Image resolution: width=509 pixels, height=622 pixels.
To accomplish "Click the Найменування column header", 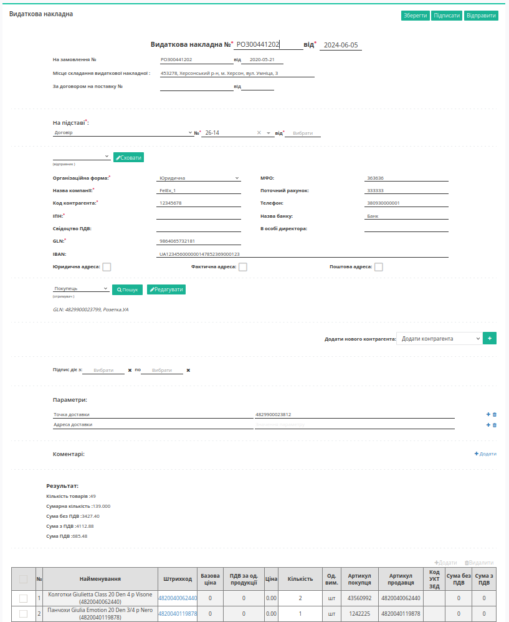I will pos(100,579).
